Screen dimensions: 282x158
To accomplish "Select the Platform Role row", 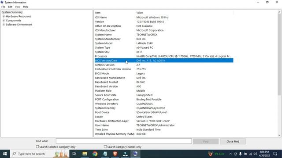I will point(164,91).
